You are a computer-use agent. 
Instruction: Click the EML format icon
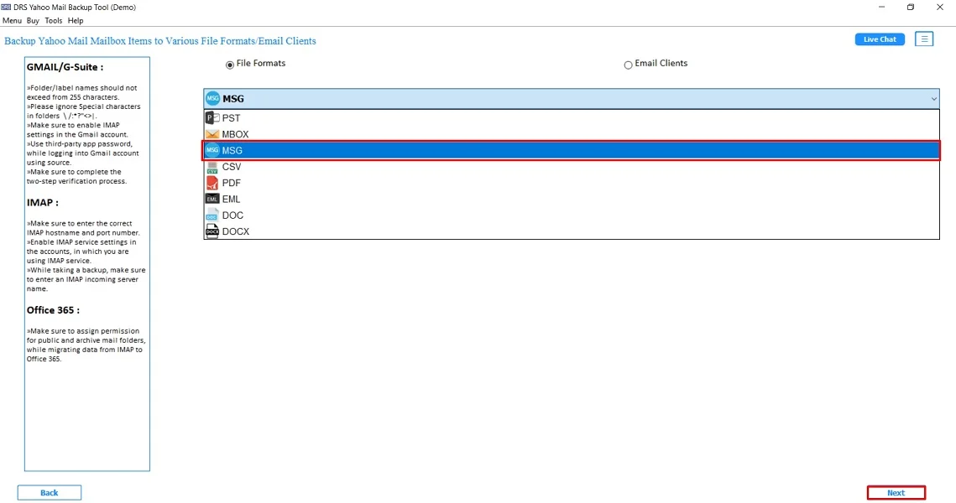(x=212, y=199)
